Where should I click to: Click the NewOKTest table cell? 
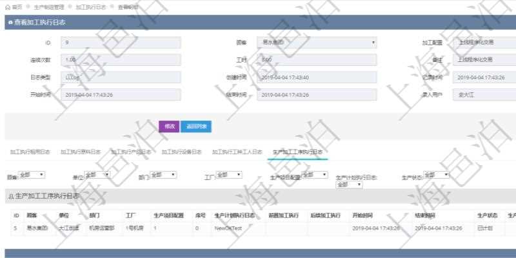coord(228,228)
